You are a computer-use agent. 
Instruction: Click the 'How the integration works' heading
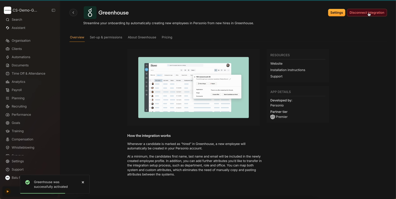click(149, 136)
